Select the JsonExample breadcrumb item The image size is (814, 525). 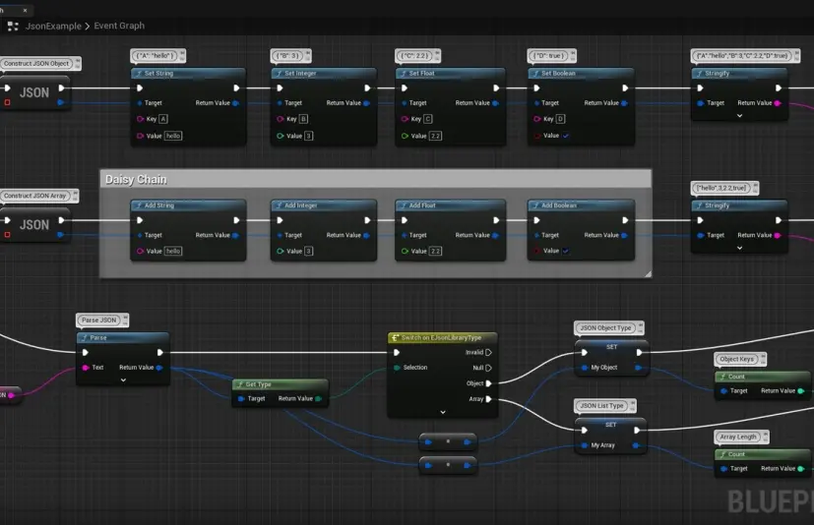coord(53,26)
